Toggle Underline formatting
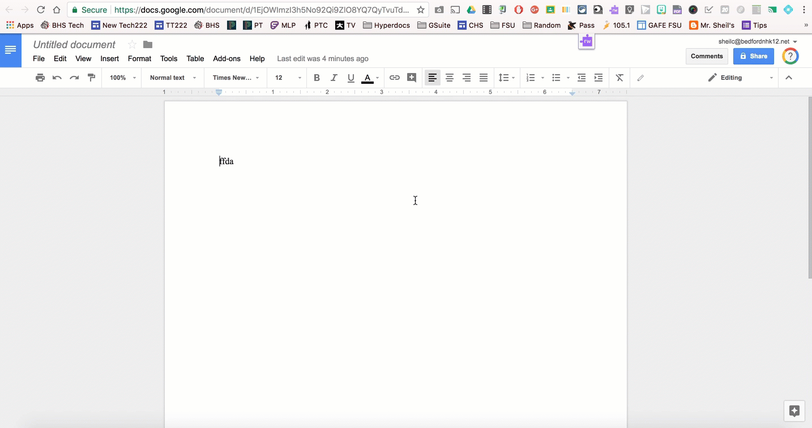Screen dimensions: 812x428 tap(351, 78)
